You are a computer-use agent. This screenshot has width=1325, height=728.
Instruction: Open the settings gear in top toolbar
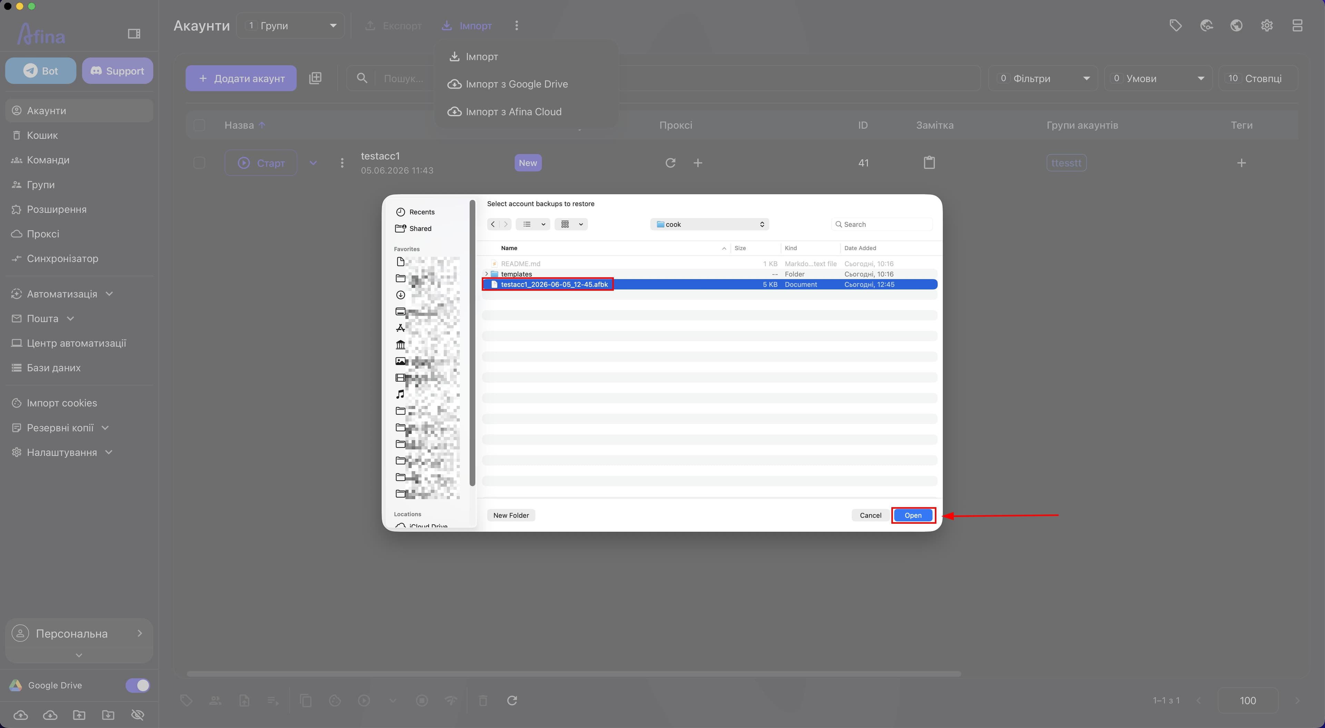[x=1267, y=25]
